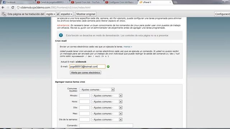Viewport: 230px width, 129px height.
Task: Click the Facebook tab favicon
Action: point(4,2)
